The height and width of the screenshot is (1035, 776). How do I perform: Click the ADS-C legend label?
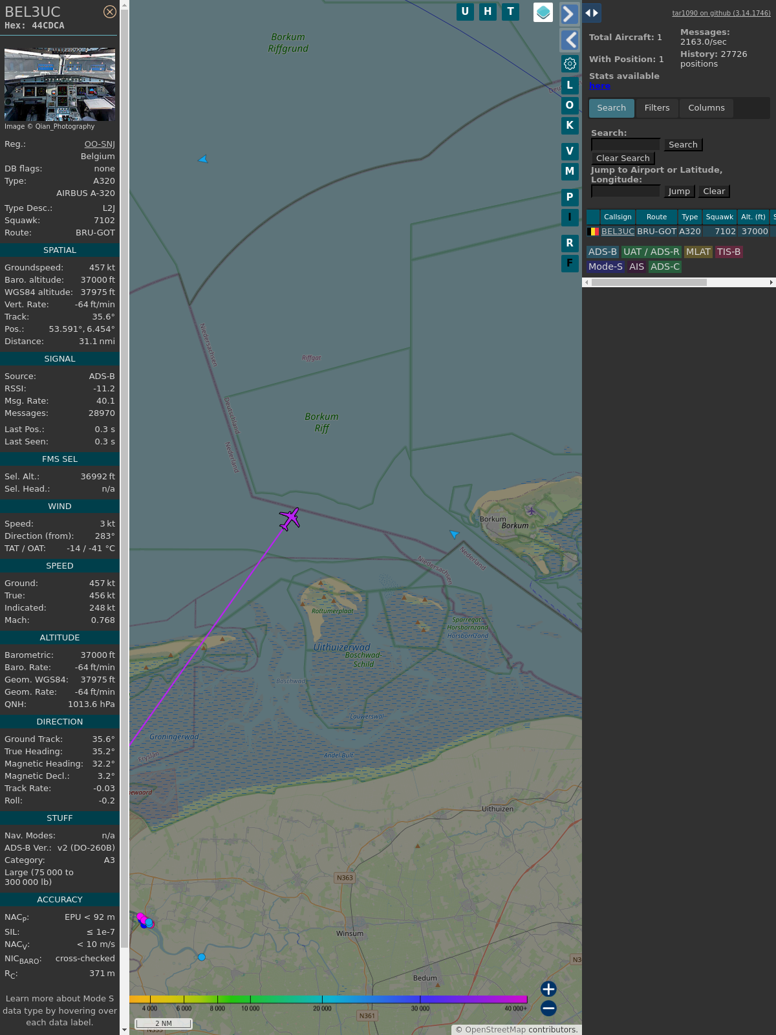coord(665,267)
